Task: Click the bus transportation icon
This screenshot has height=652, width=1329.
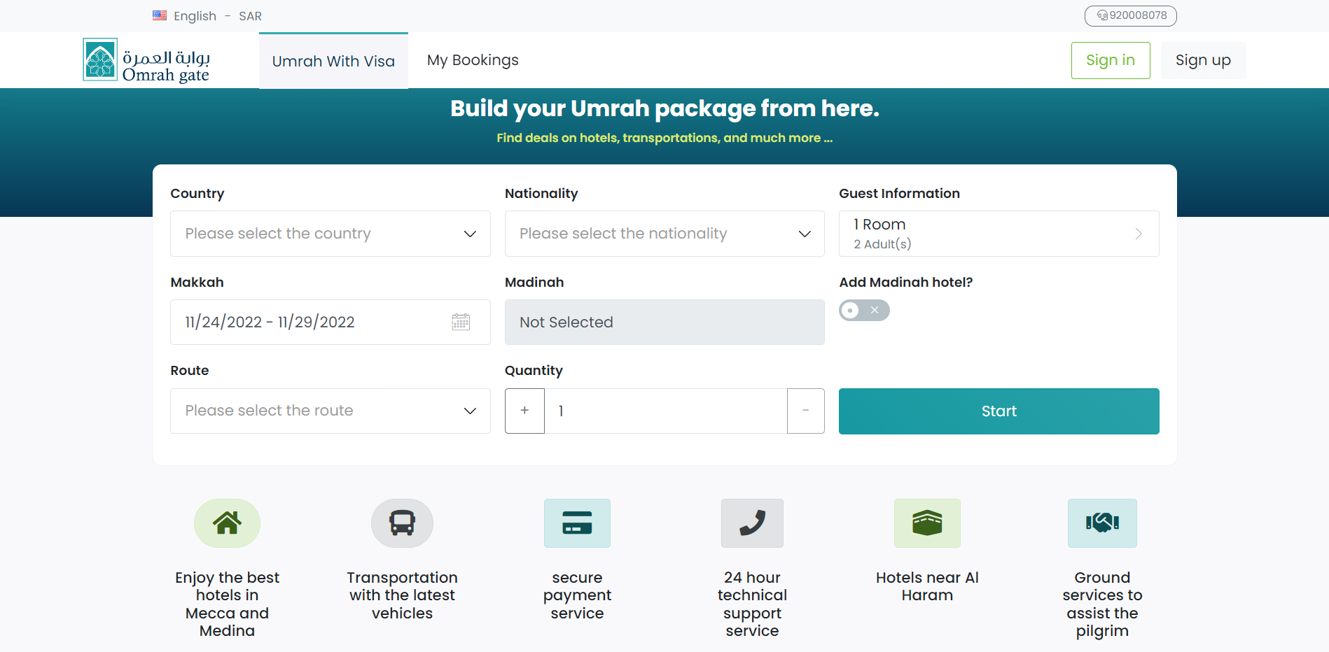Action: click(x=402, y=523)
